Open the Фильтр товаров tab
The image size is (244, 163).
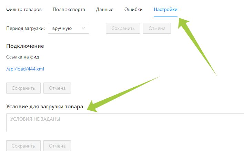[x=24, y=9]
